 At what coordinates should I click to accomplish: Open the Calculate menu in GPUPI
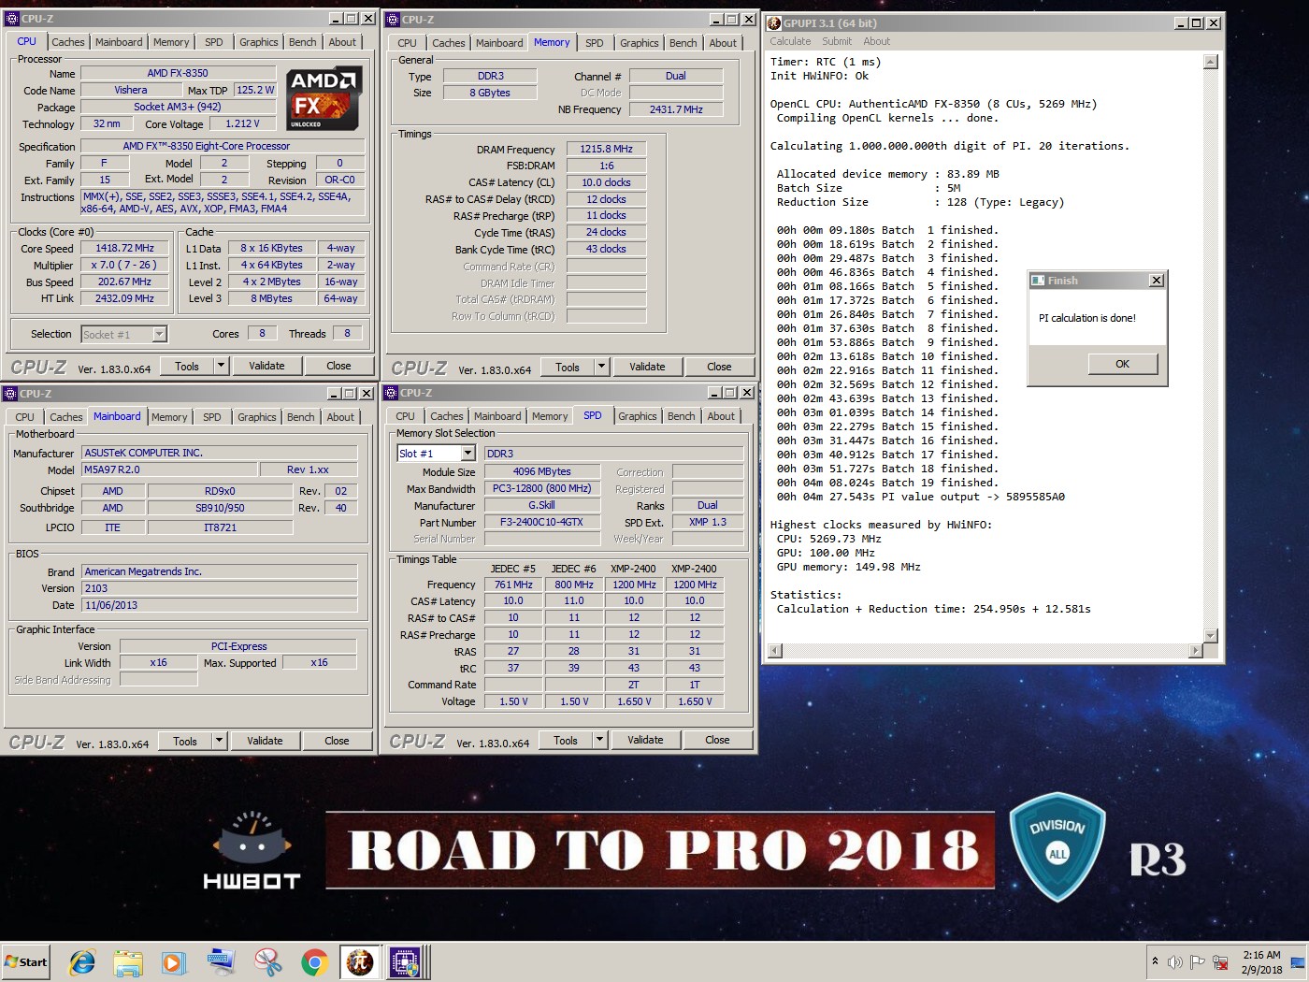pyautogui.click(x=790, y=41)
